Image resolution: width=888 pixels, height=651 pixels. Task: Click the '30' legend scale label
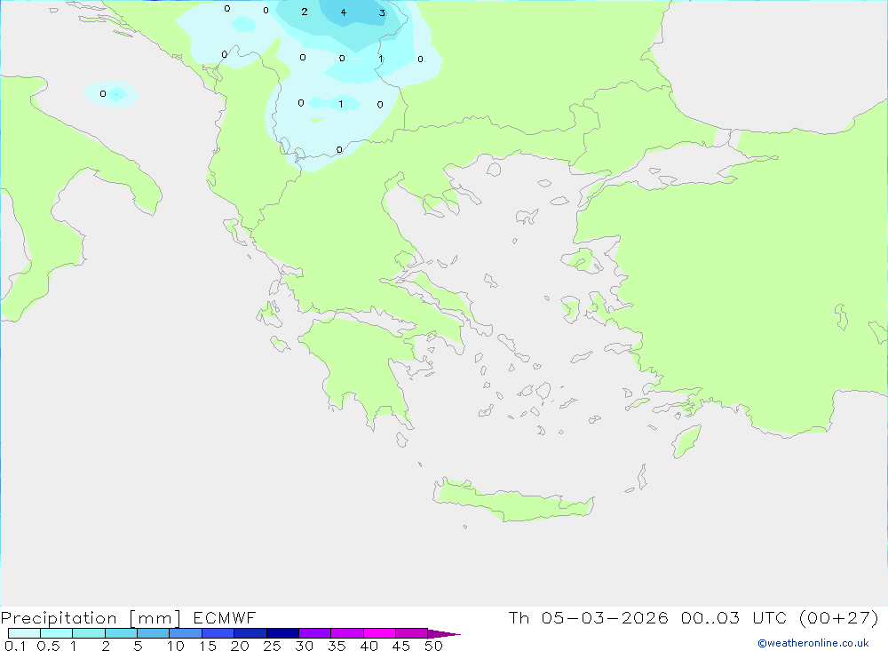click(305, 646)
